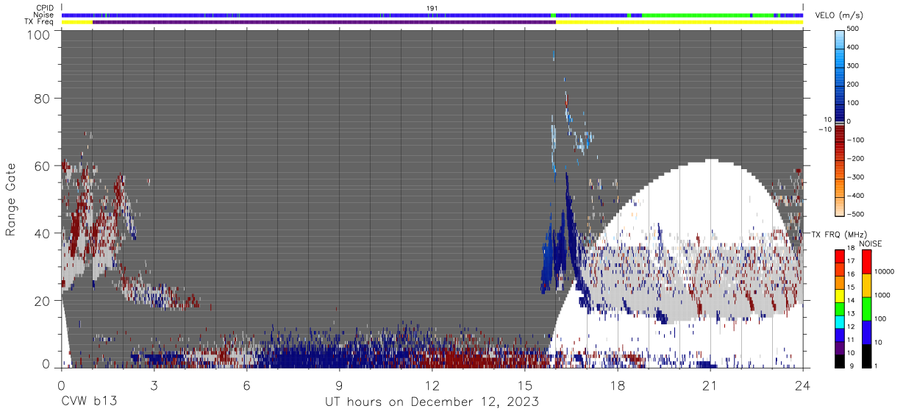The image size is (903, 417).
Task: Click the '12' TX frequency legend label
Action: (851, 328)
